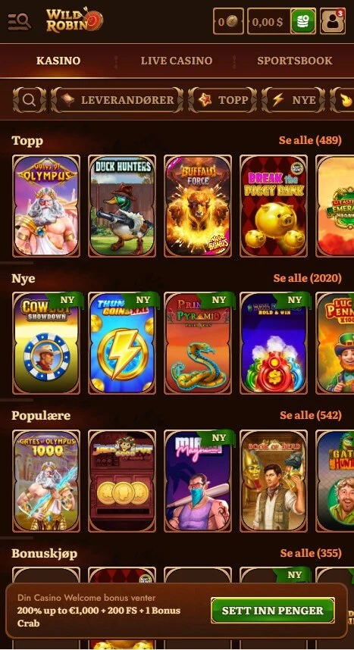
Task: Select the Leverandører filter
Action: click(x=117, y=100)
